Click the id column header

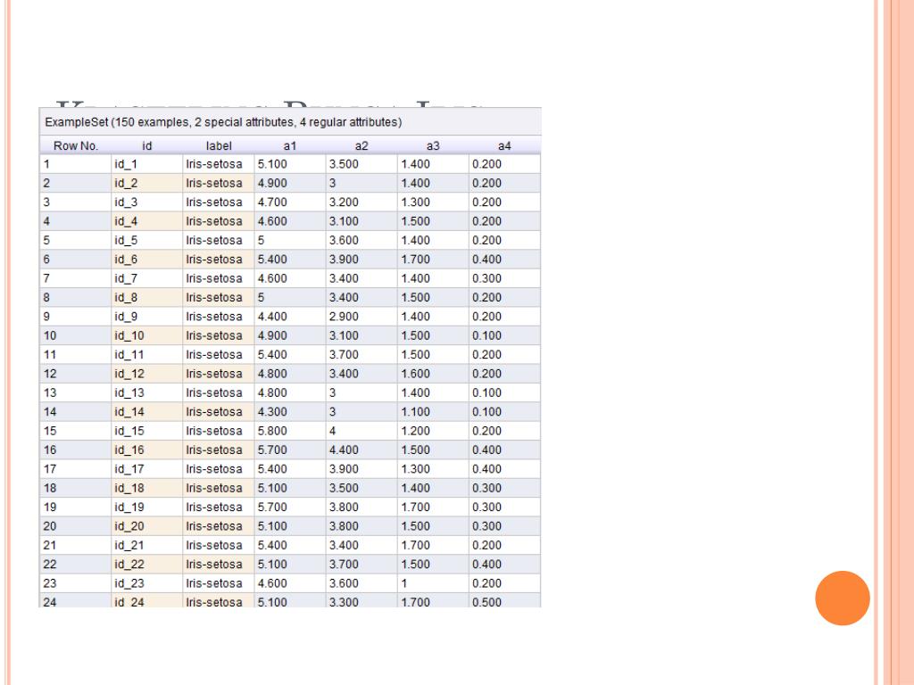(x=147, y=145)
